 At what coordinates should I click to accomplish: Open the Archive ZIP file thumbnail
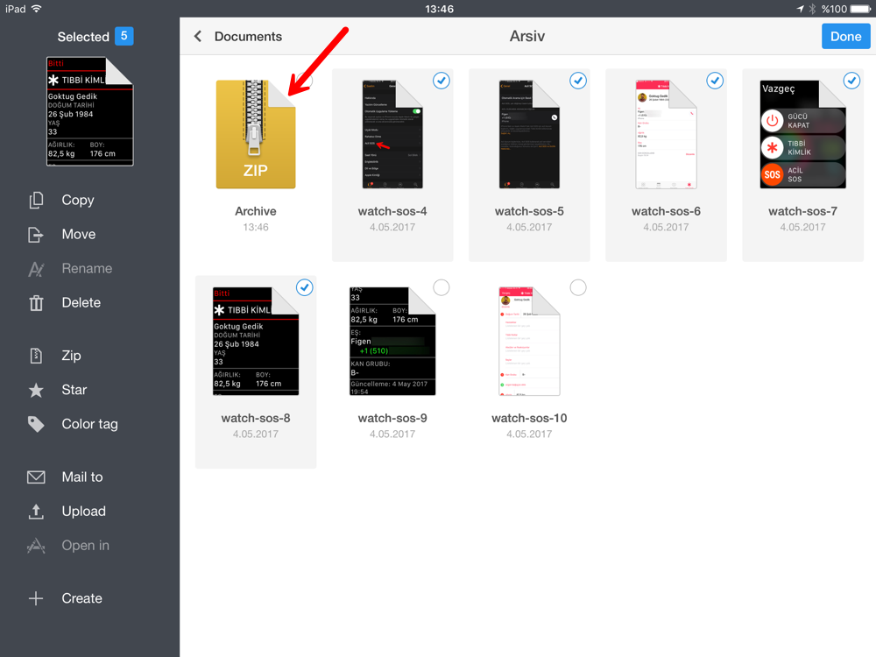tap(256, 134)
